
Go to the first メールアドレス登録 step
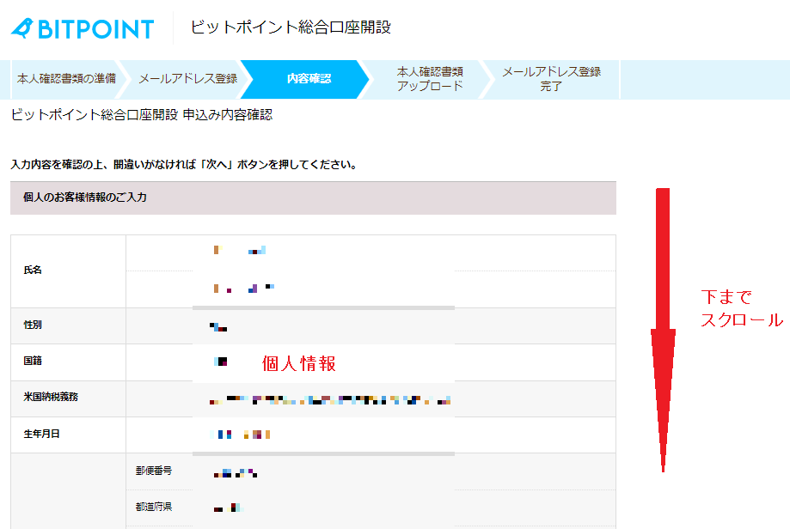pos(187,79)
